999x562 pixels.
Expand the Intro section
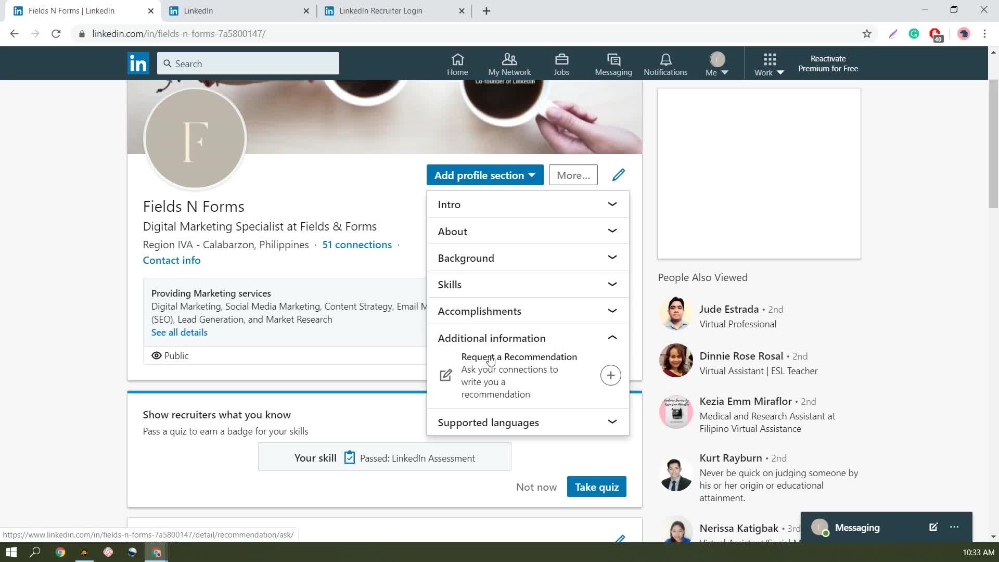tap(612, 204)
